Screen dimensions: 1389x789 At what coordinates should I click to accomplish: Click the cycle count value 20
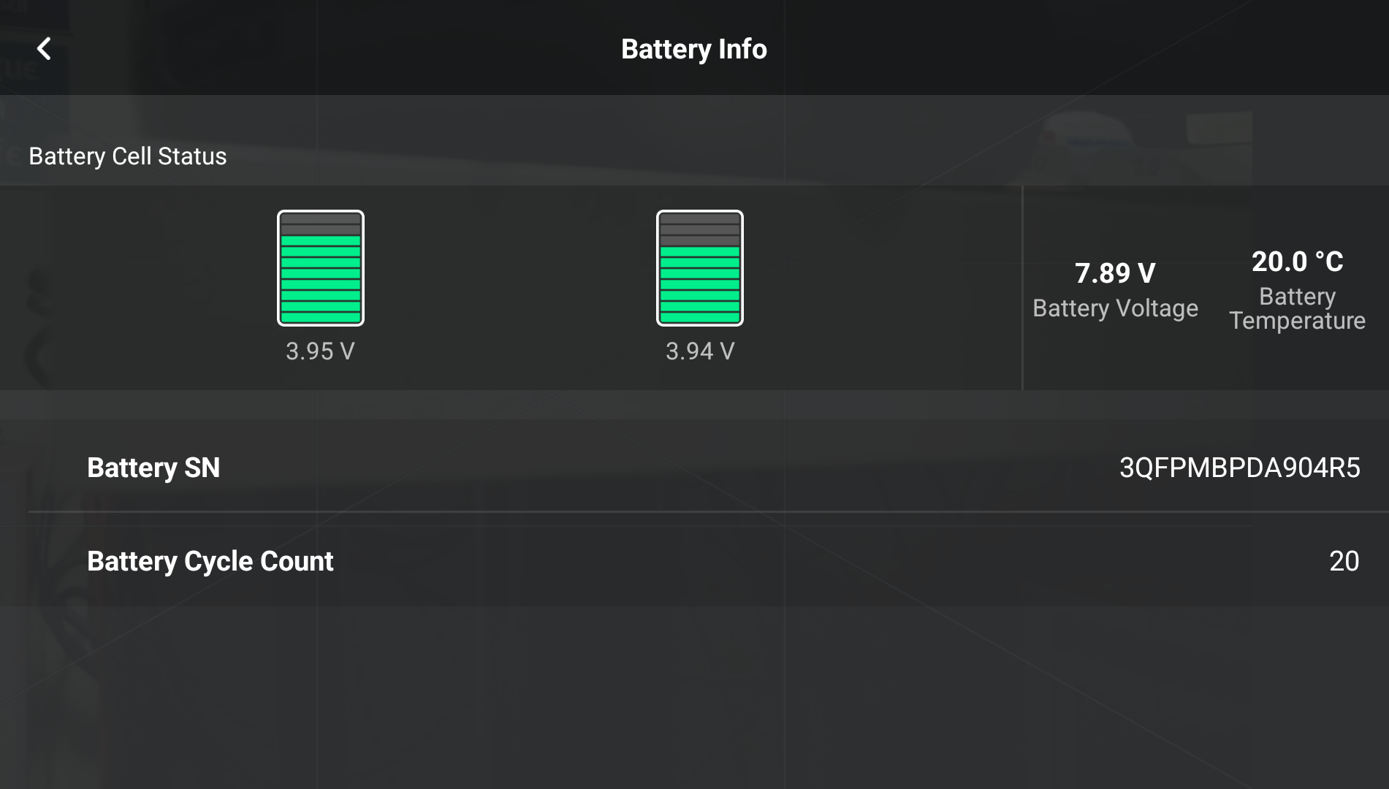(1344, 561)
